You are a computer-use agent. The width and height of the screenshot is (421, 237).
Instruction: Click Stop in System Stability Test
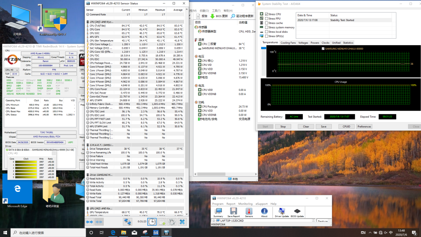click(x=283, y=126)
